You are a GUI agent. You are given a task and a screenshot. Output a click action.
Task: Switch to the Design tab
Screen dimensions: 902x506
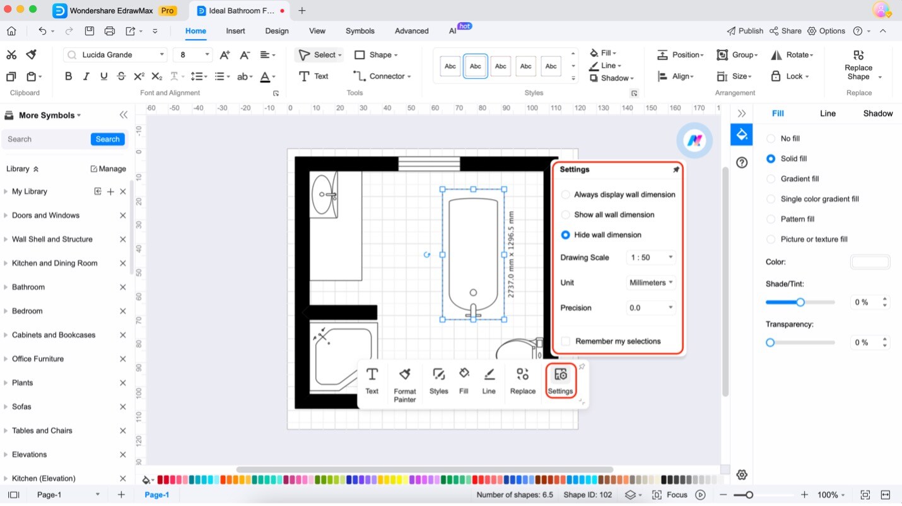click(277, 31)
